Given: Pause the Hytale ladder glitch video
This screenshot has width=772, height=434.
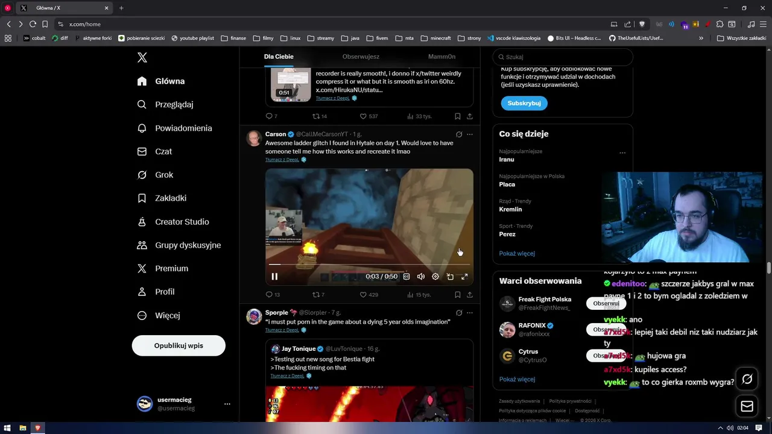Looking at the screenshot, I should coord(274,277).
